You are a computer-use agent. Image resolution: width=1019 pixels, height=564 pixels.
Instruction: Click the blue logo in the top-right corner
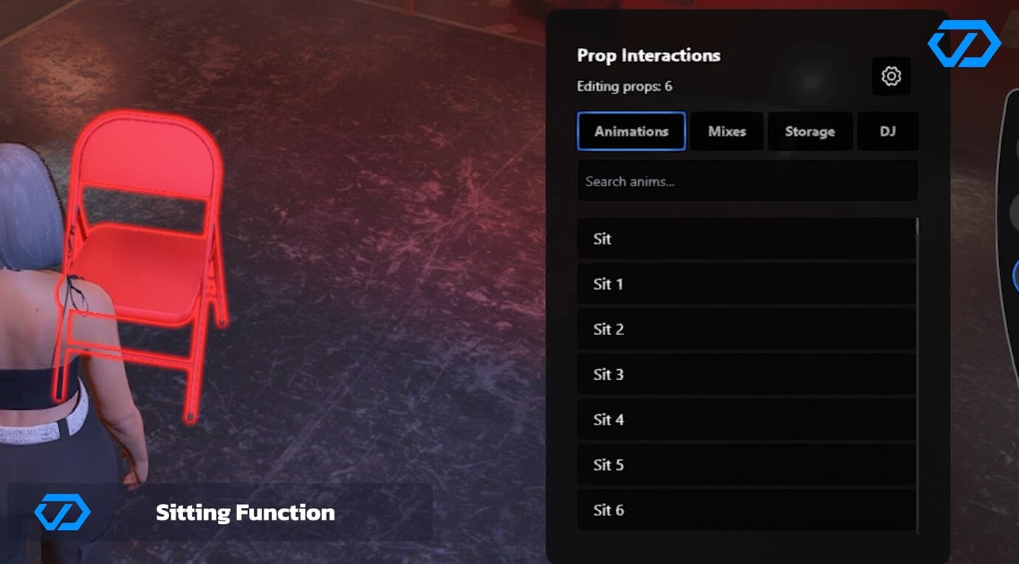point(965,43)
